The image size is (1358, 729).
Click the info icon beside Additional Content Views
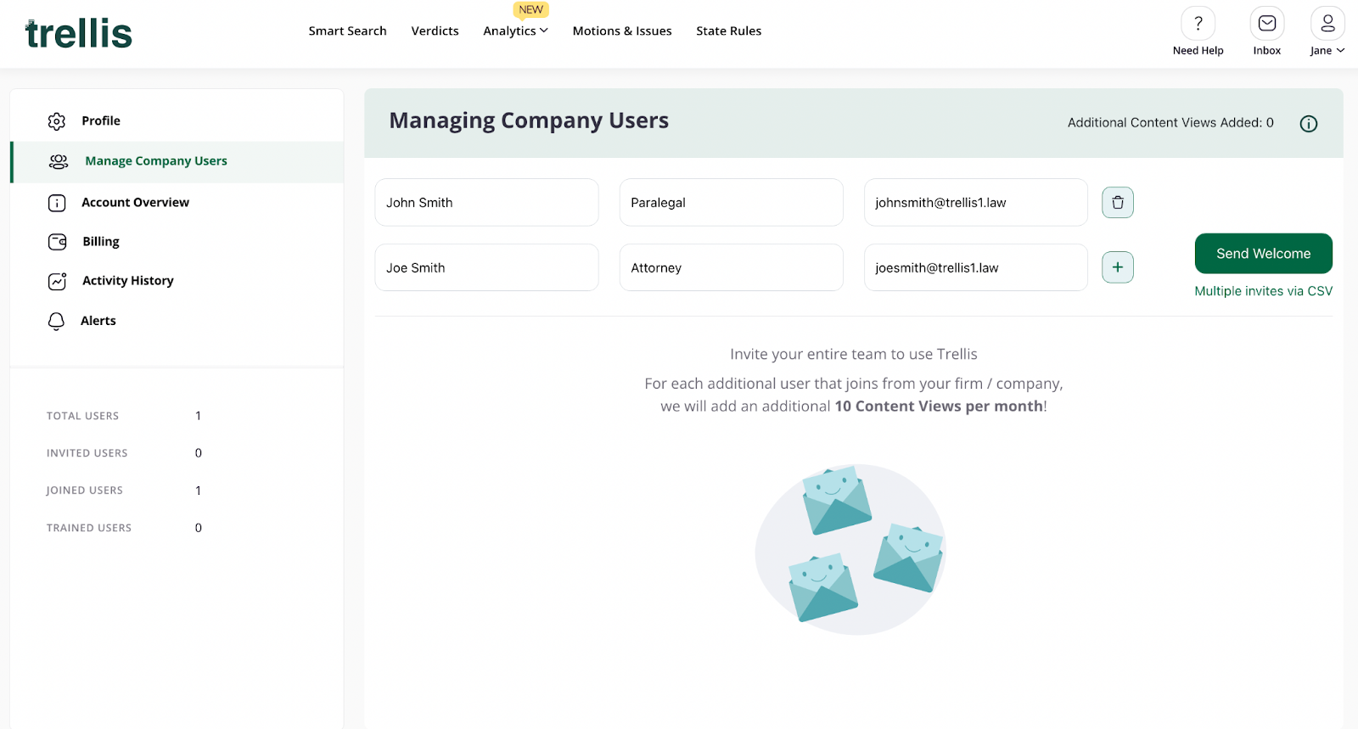(1309, 124)
